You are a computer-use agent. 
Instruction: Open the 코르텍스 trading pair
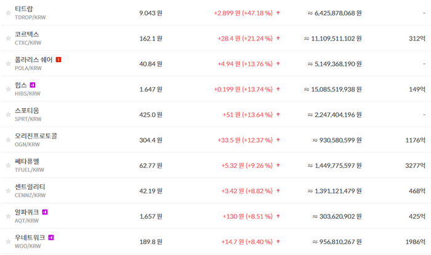pos(27,34)
